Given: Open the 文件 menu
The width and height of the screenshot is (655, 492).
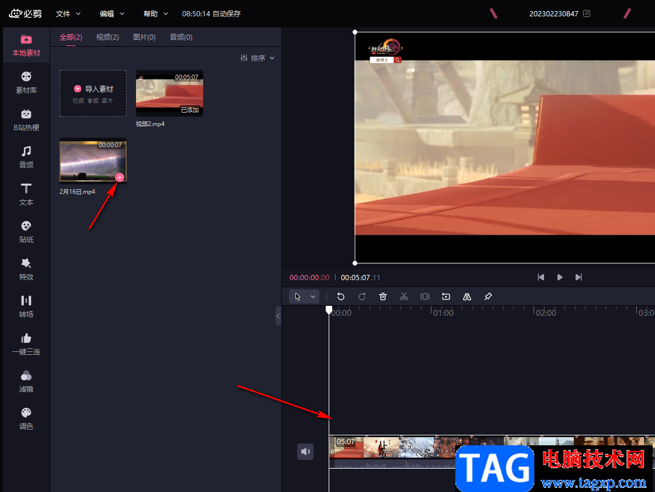Looking at the screenshot, I should (68, 14).
